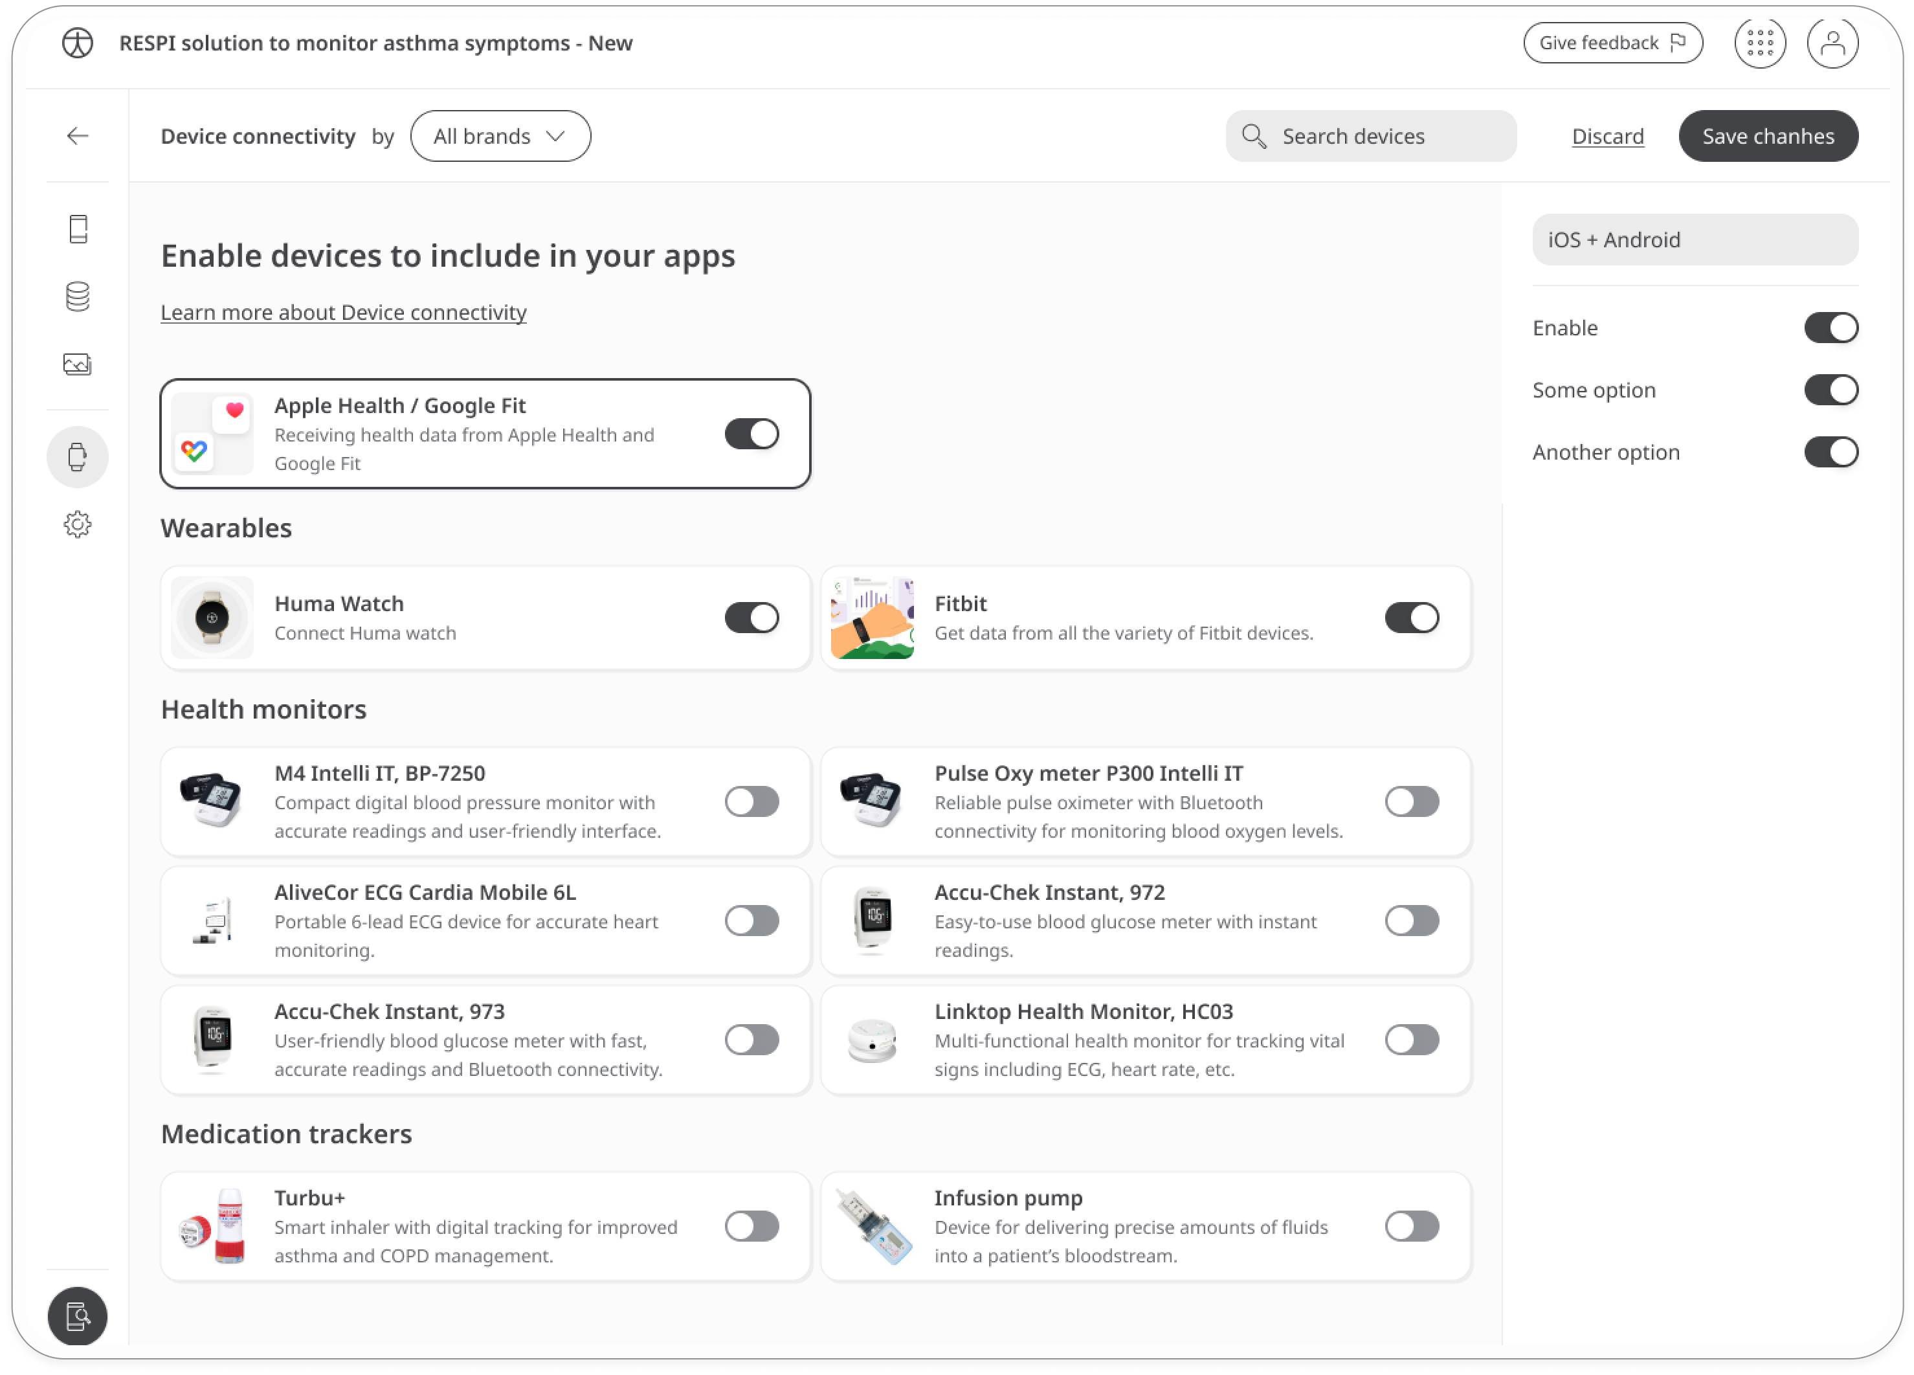The width and height of the screenshot is (1914, 1375).
Task: Click the Huma Watch title text
Action: [x=339, y=603]
